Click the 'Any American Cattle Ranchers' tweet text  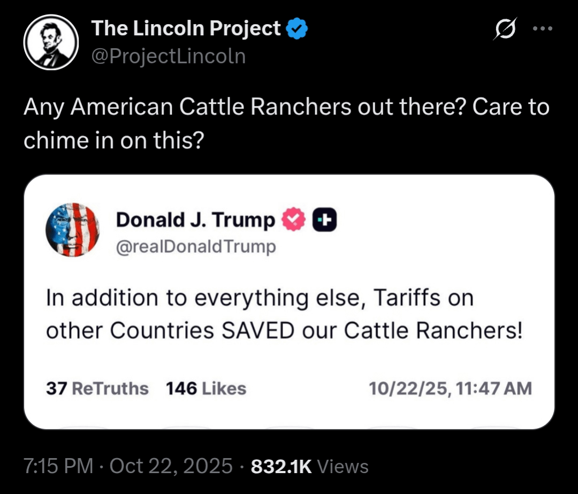coord(286,123)
